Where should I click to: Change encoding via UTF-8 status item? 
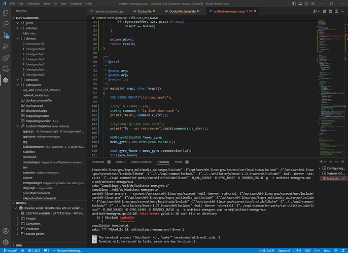297,250
